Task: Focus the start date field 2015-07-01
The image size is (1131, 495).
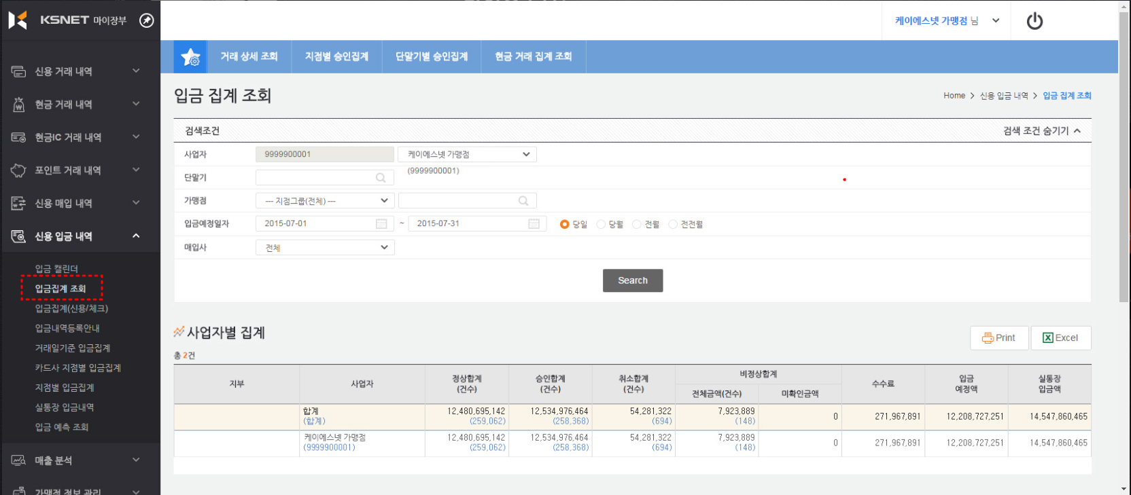Action: pyautogui.click(x=325, y=223)
